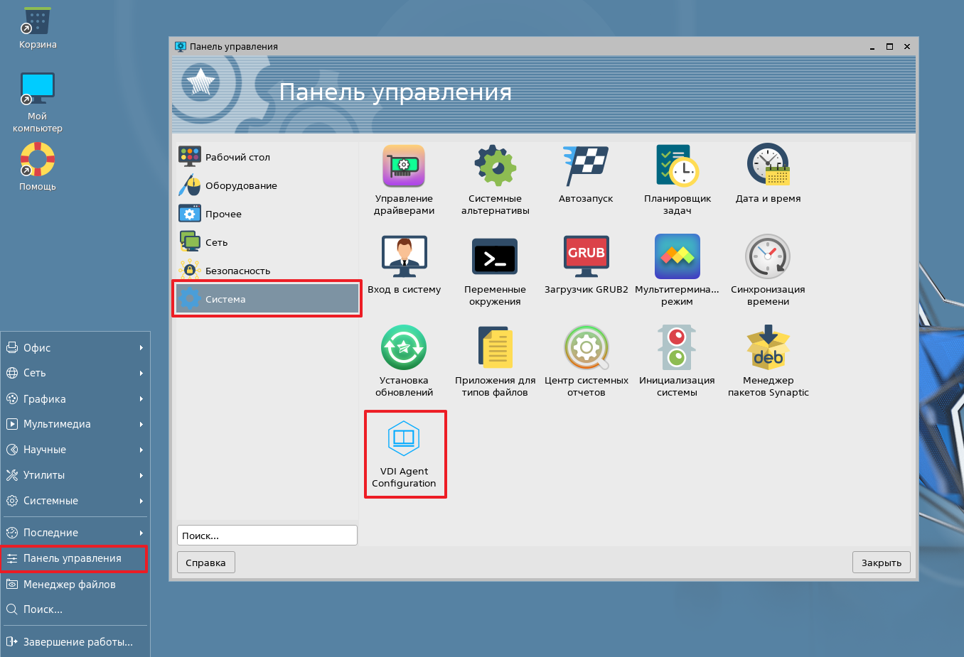Open Управление драйверами driver manager
Image resolution: width=964 pixels, height=657 pixels.
(x=404, y=166)
